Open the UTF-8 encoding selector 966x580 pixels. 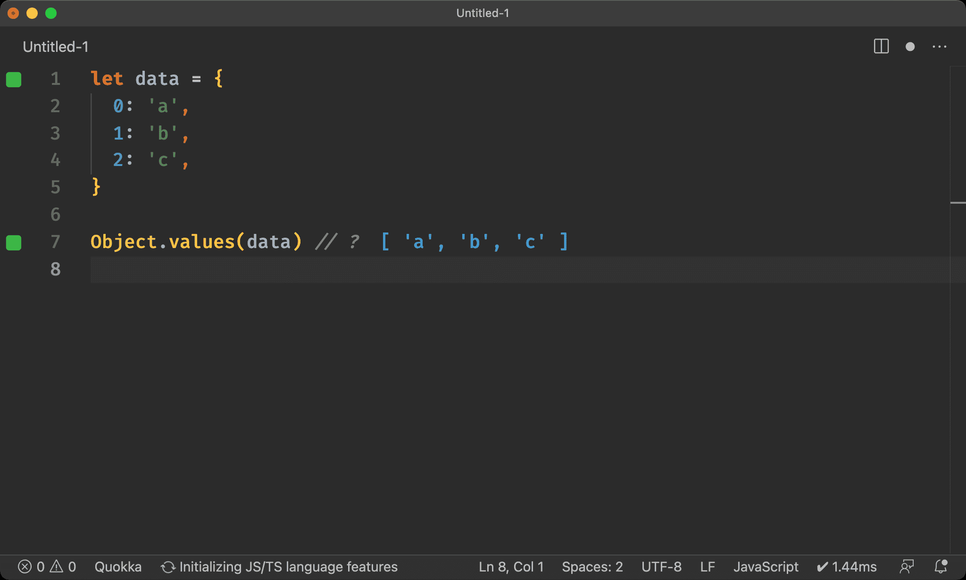click(661, 566)
